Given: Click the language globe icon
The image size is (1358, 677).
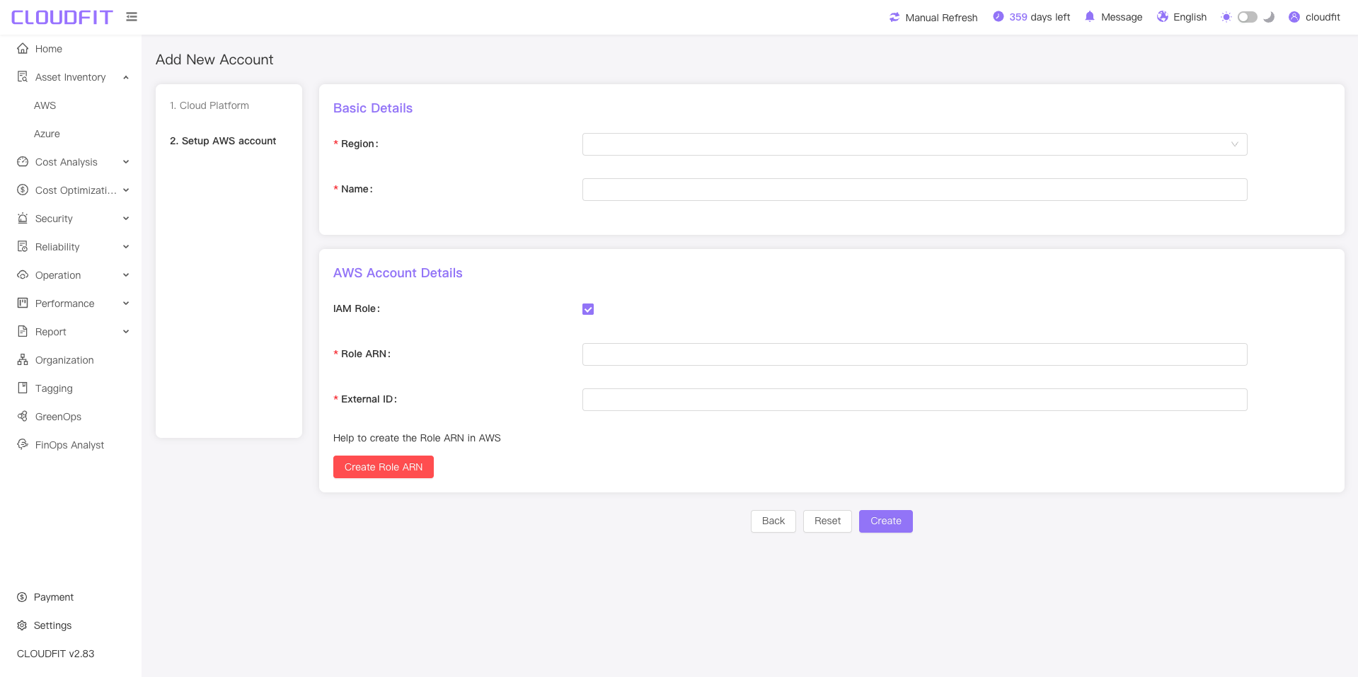Looking at the screenshot, I should 1163,17.
